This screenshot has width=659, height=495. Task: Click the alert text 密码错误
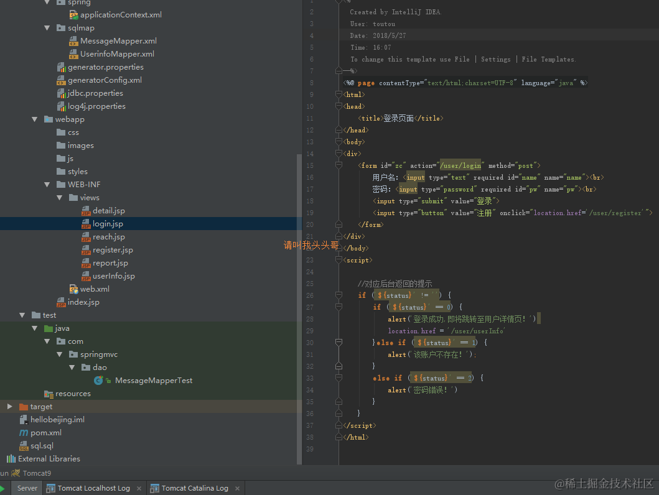(x=428, y=390)
